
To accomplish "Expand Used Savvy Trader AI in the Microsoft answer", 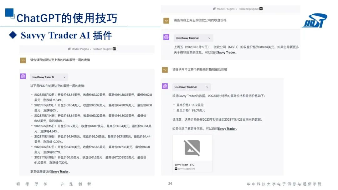I will click(193, 38).
